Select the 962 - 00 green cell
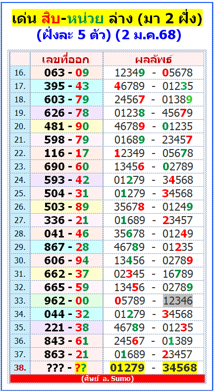Image resolution: width=214 pixels, height=391 pixels. point(66,301)
